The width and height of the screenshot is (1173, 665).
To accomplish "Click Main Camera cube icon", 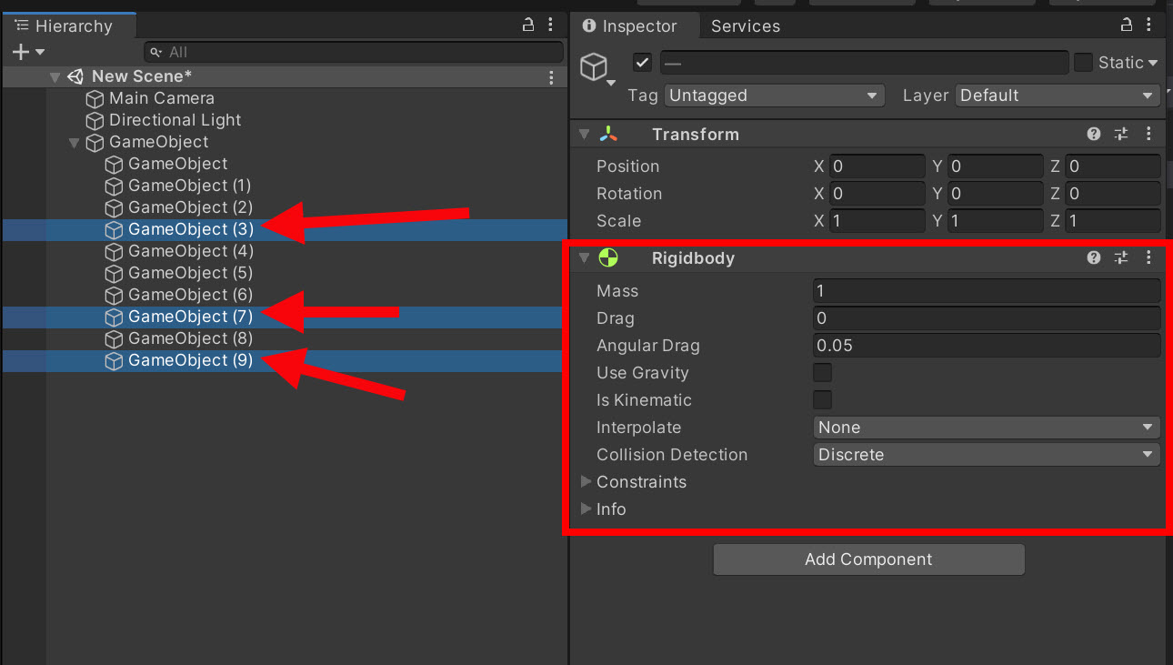I will pos(95,98).
